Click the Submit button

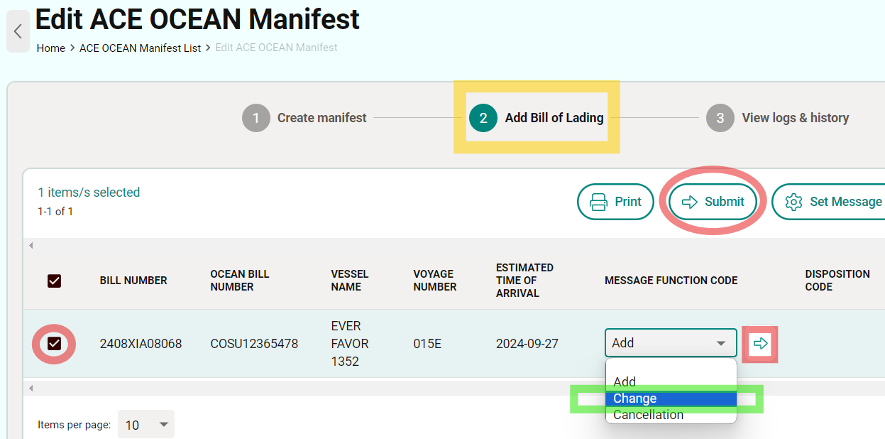click(x=712, y=202)
